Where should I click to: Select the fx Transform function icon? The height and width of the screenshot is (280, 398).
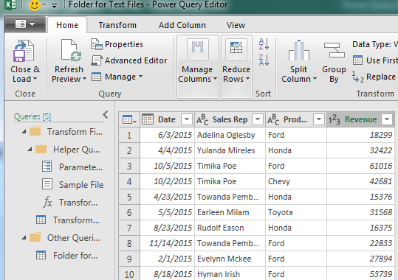[x=47, y=203]
